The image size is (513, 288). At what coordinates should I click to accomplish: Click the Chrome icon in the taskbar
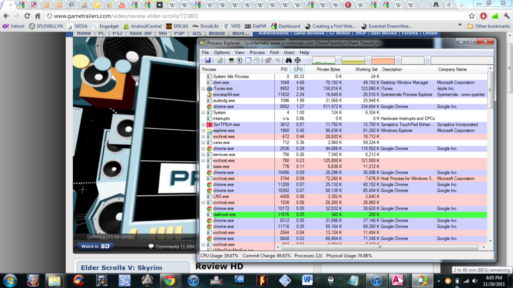pyautogui.click(x=169, y=281)
